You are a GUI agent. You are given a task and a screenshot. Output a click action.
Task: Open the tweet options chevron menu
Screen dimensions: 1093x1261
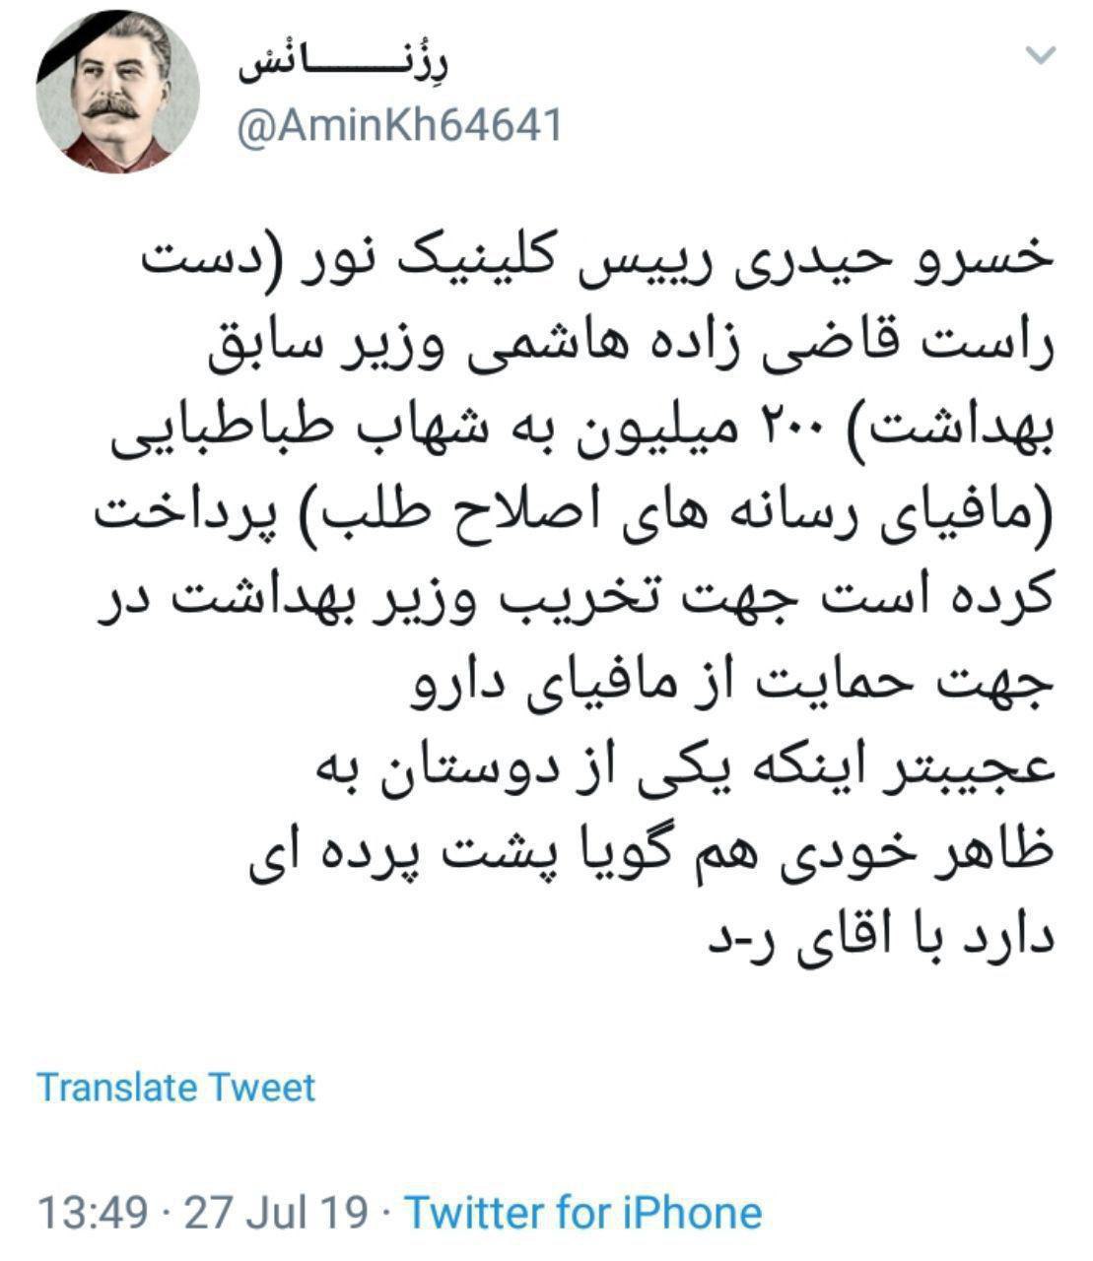pos(1042,57)
